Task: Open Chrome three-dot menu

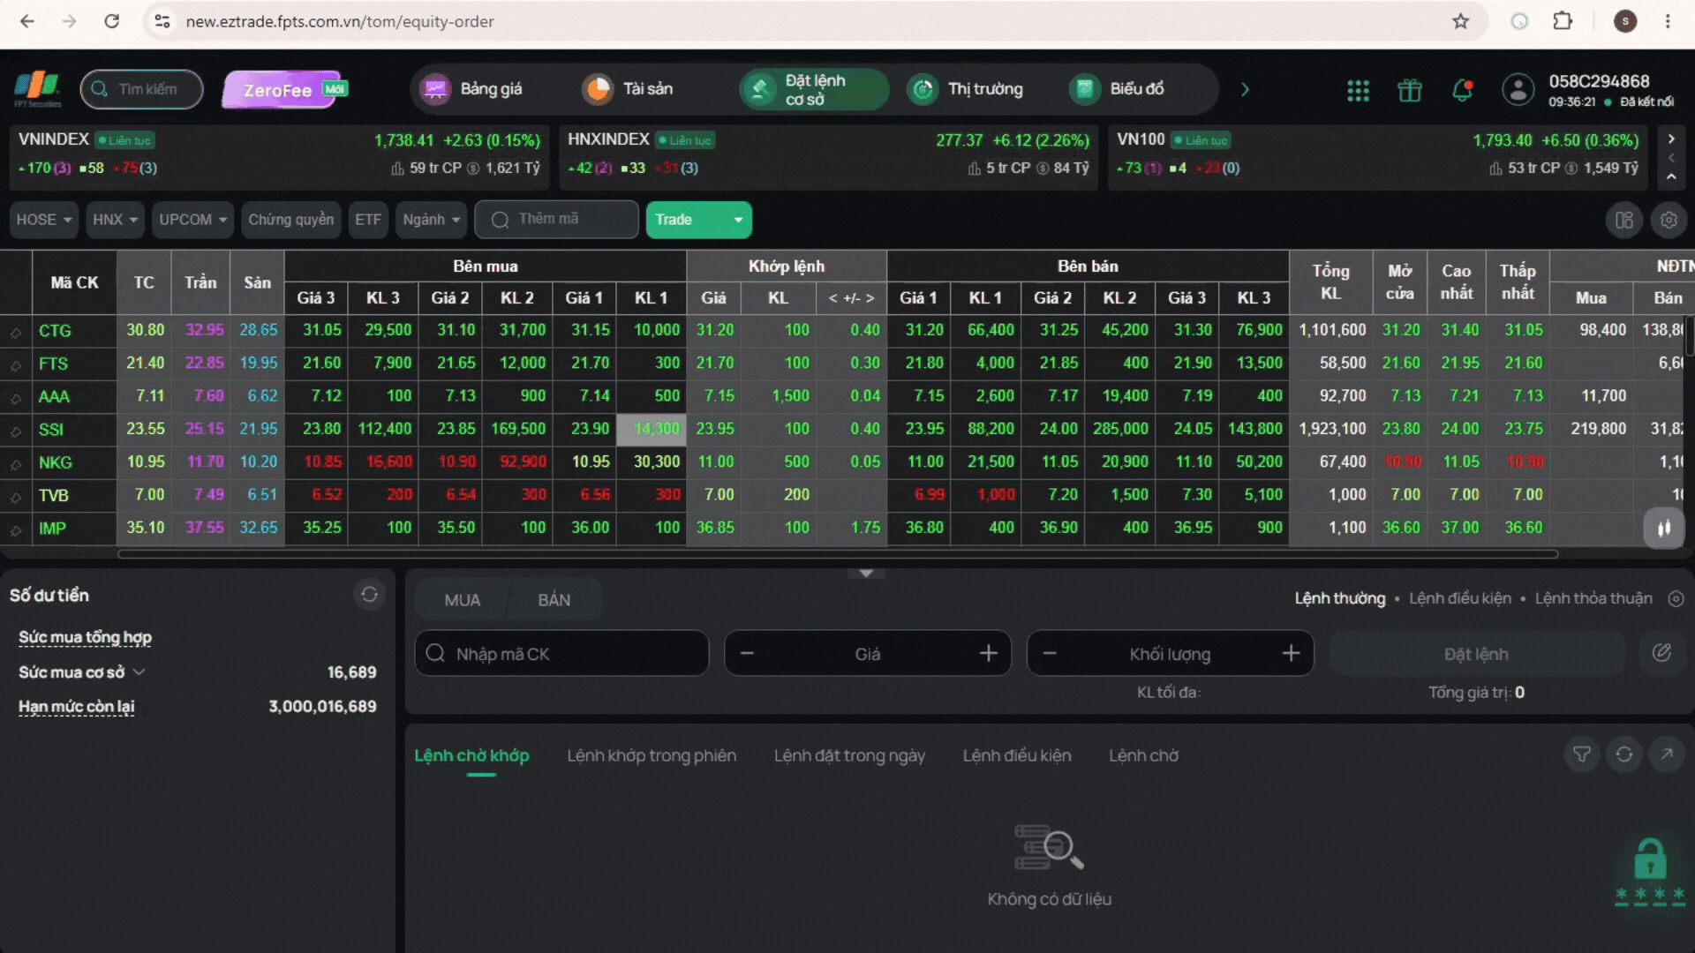Action: (1668, 21)
